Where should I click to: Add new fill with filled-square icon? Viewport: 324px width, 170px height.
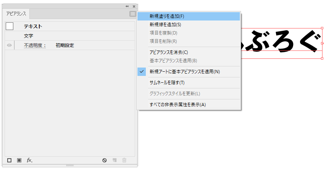click(x=19, y=160)
